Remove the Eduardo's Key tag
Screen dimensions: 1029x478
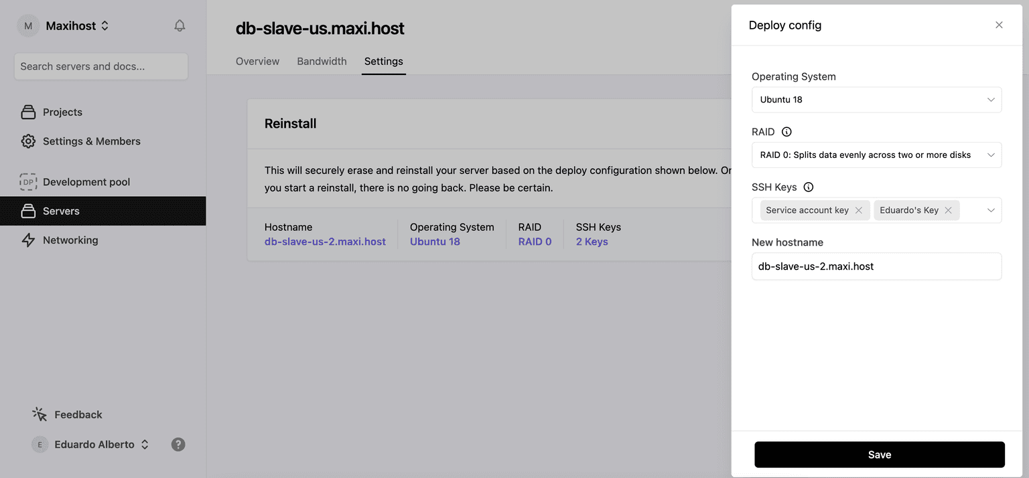[x=948, y=210]
